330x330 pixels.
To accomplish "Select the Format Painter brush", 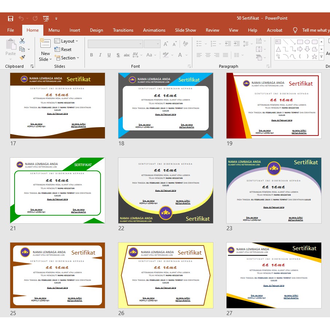I will tap(22, 58).
